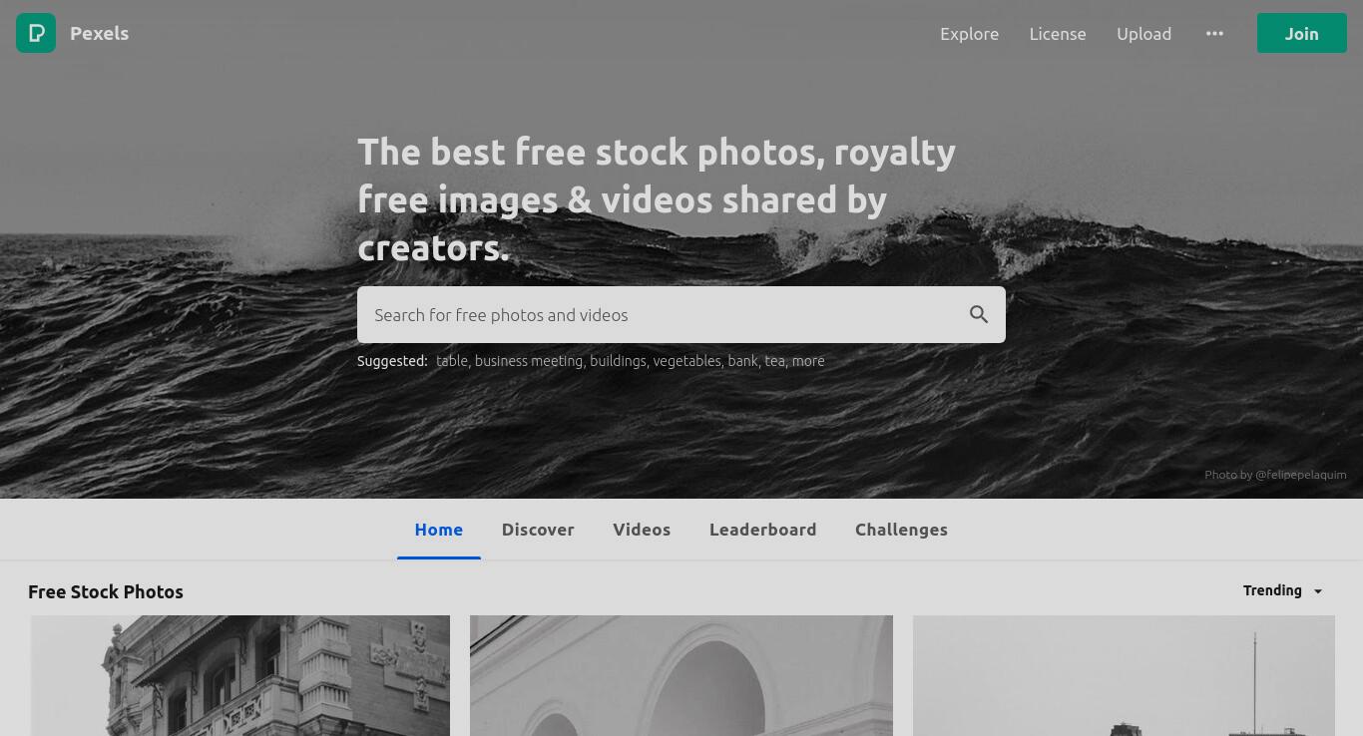Open the arched building photo thumbnail
Image resolution: width=1363 pixels, height=736 pixels.
click(681, 675)
